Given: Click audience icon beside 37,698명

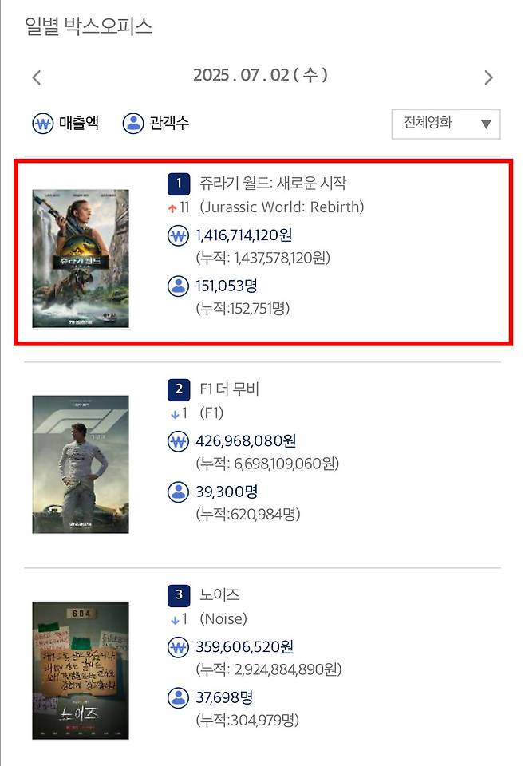Looking at the screenshot, I should pos(178,698).
